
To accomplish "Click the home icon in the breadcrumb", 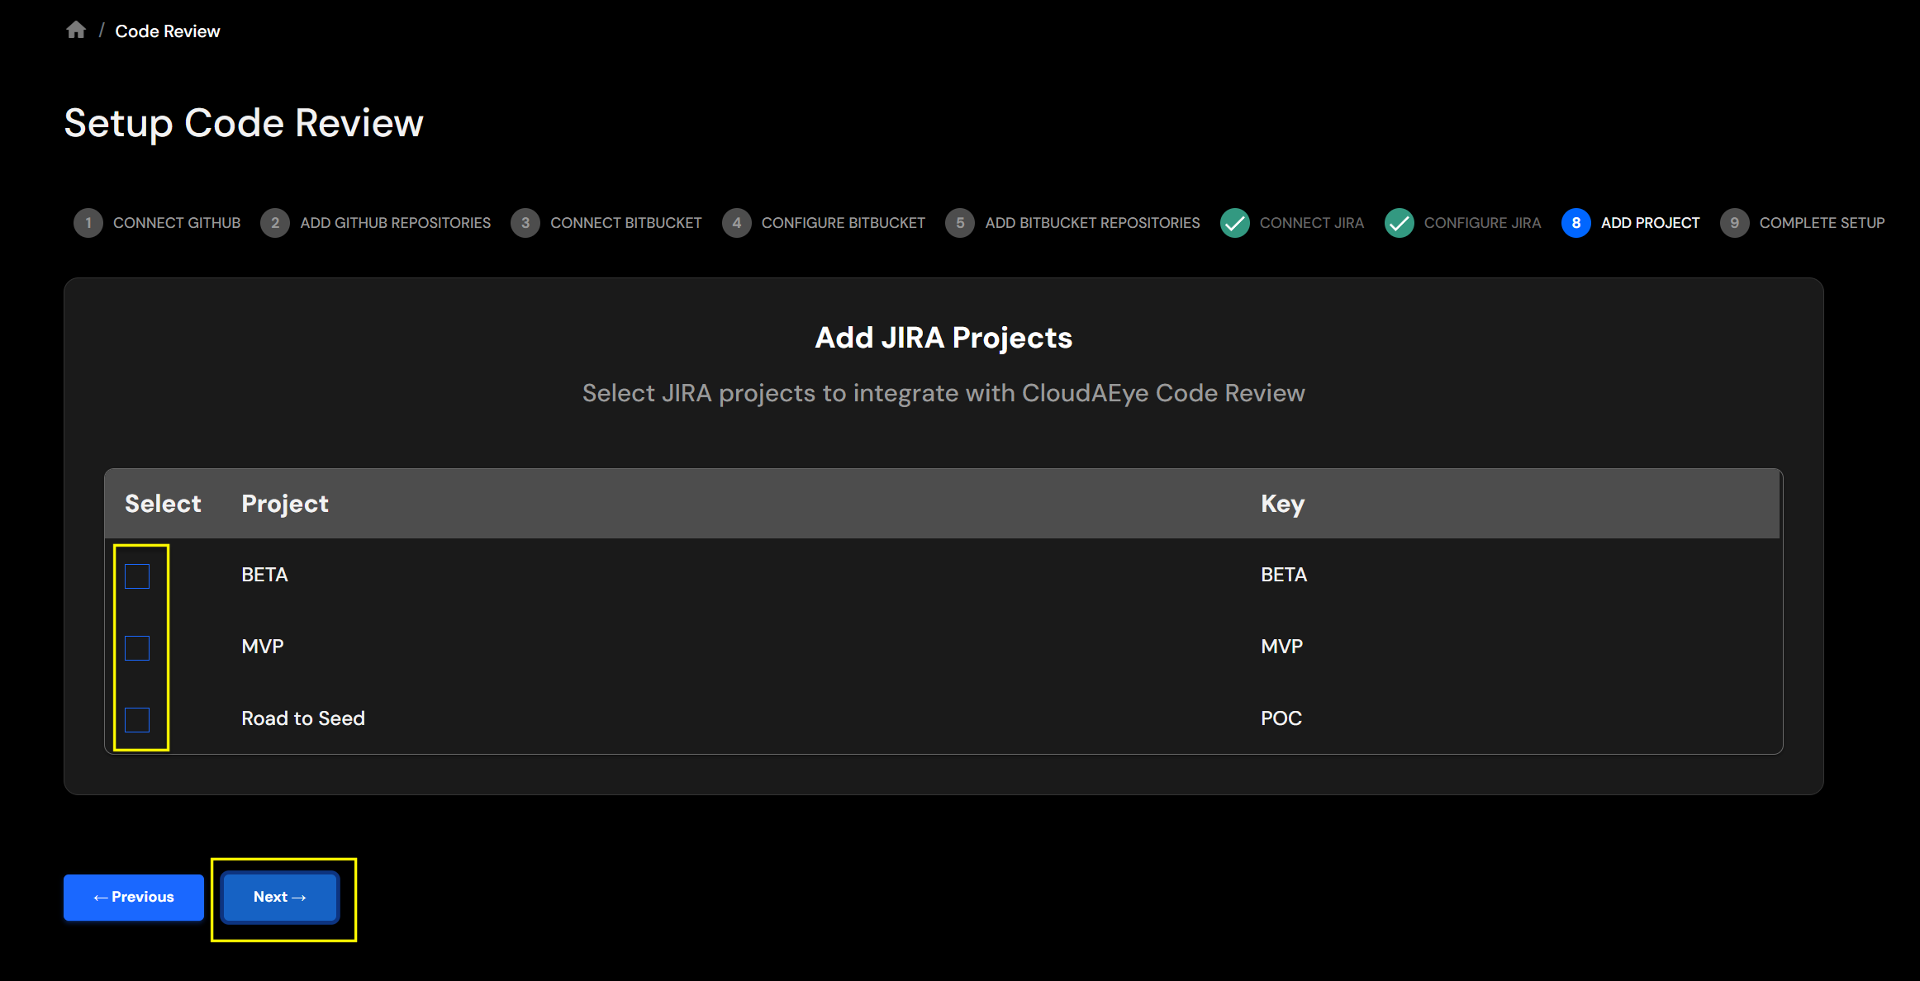I will point(75,29).
